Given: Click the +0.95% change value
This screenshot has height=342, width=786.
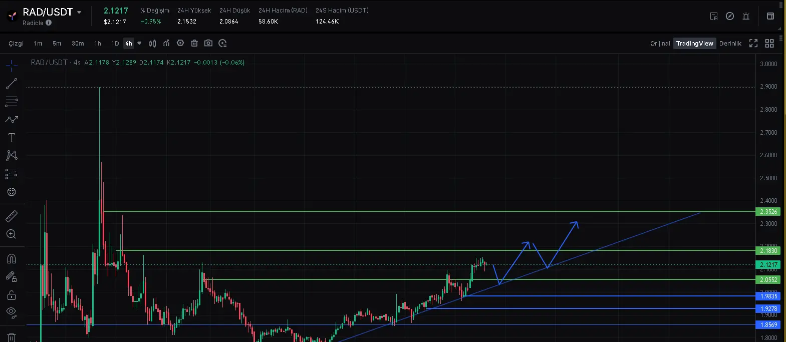Looking at the screenshot, I should (x=151, y=22).
